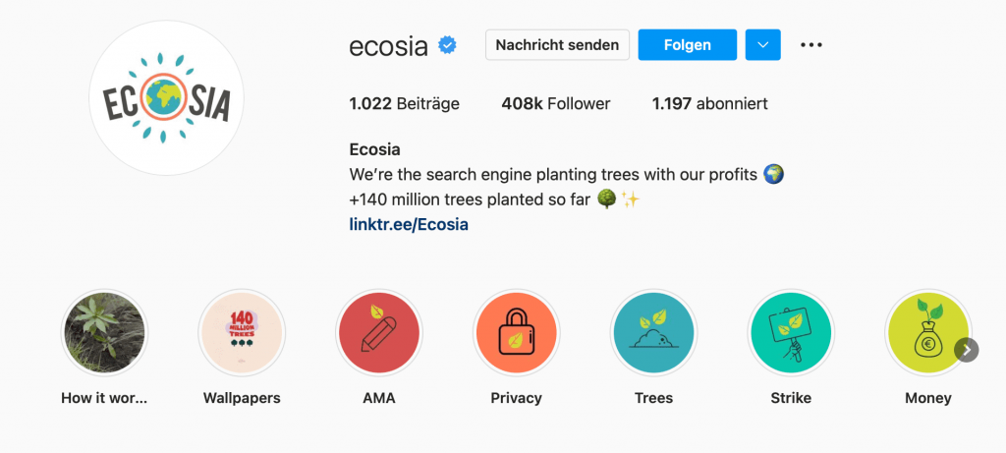This screenshot has height=453, width=1006.
Task: Click Nachricht senden button
Action: pyautogui.click(x=557, y=45)
